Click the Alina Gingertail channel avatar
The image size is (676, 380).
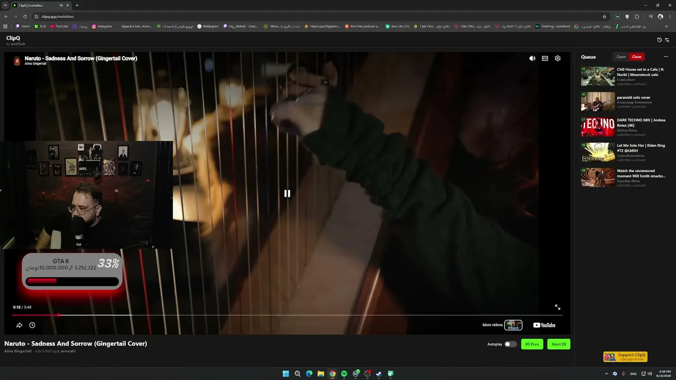[x=17, y=61]
